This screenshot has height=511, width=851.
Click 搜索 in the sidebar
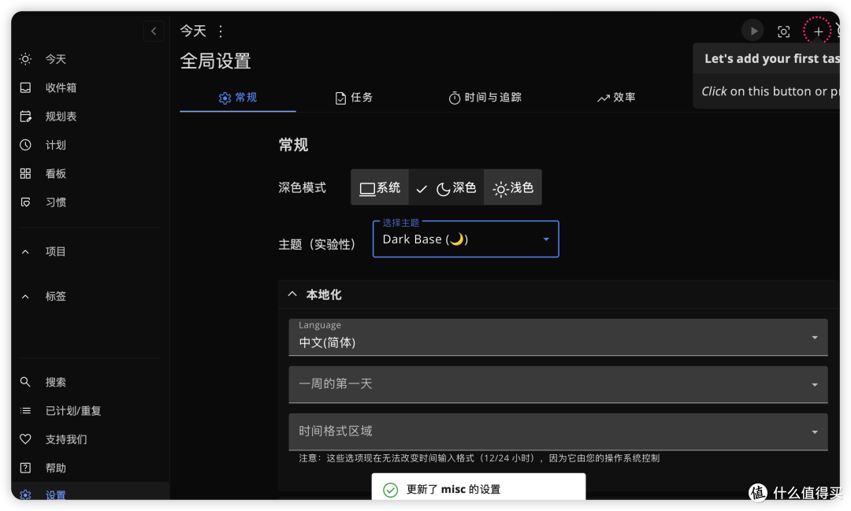coord(55,382)
